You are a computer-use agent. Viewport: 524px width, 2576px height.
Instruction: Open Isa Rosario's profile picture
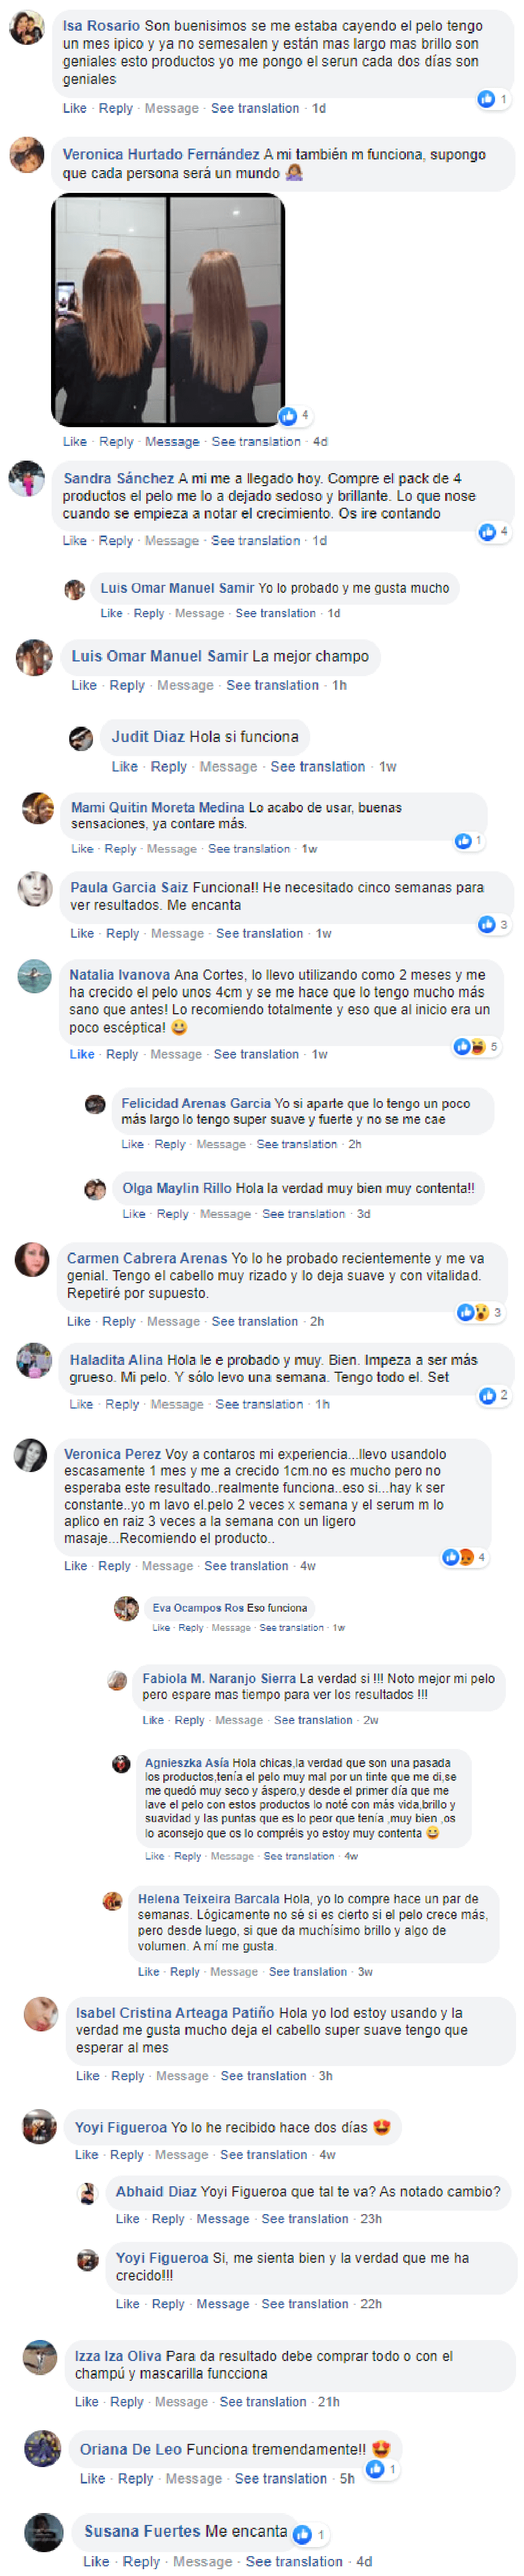click(26, 27)
